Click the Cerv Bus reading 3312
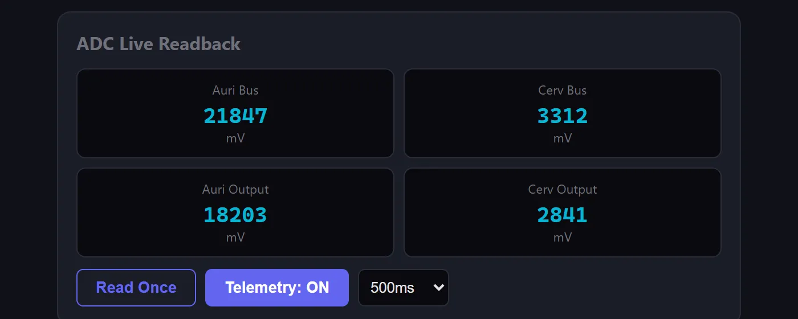The height and width of the screenshot is (319, 798). click(x=562, y=116)
